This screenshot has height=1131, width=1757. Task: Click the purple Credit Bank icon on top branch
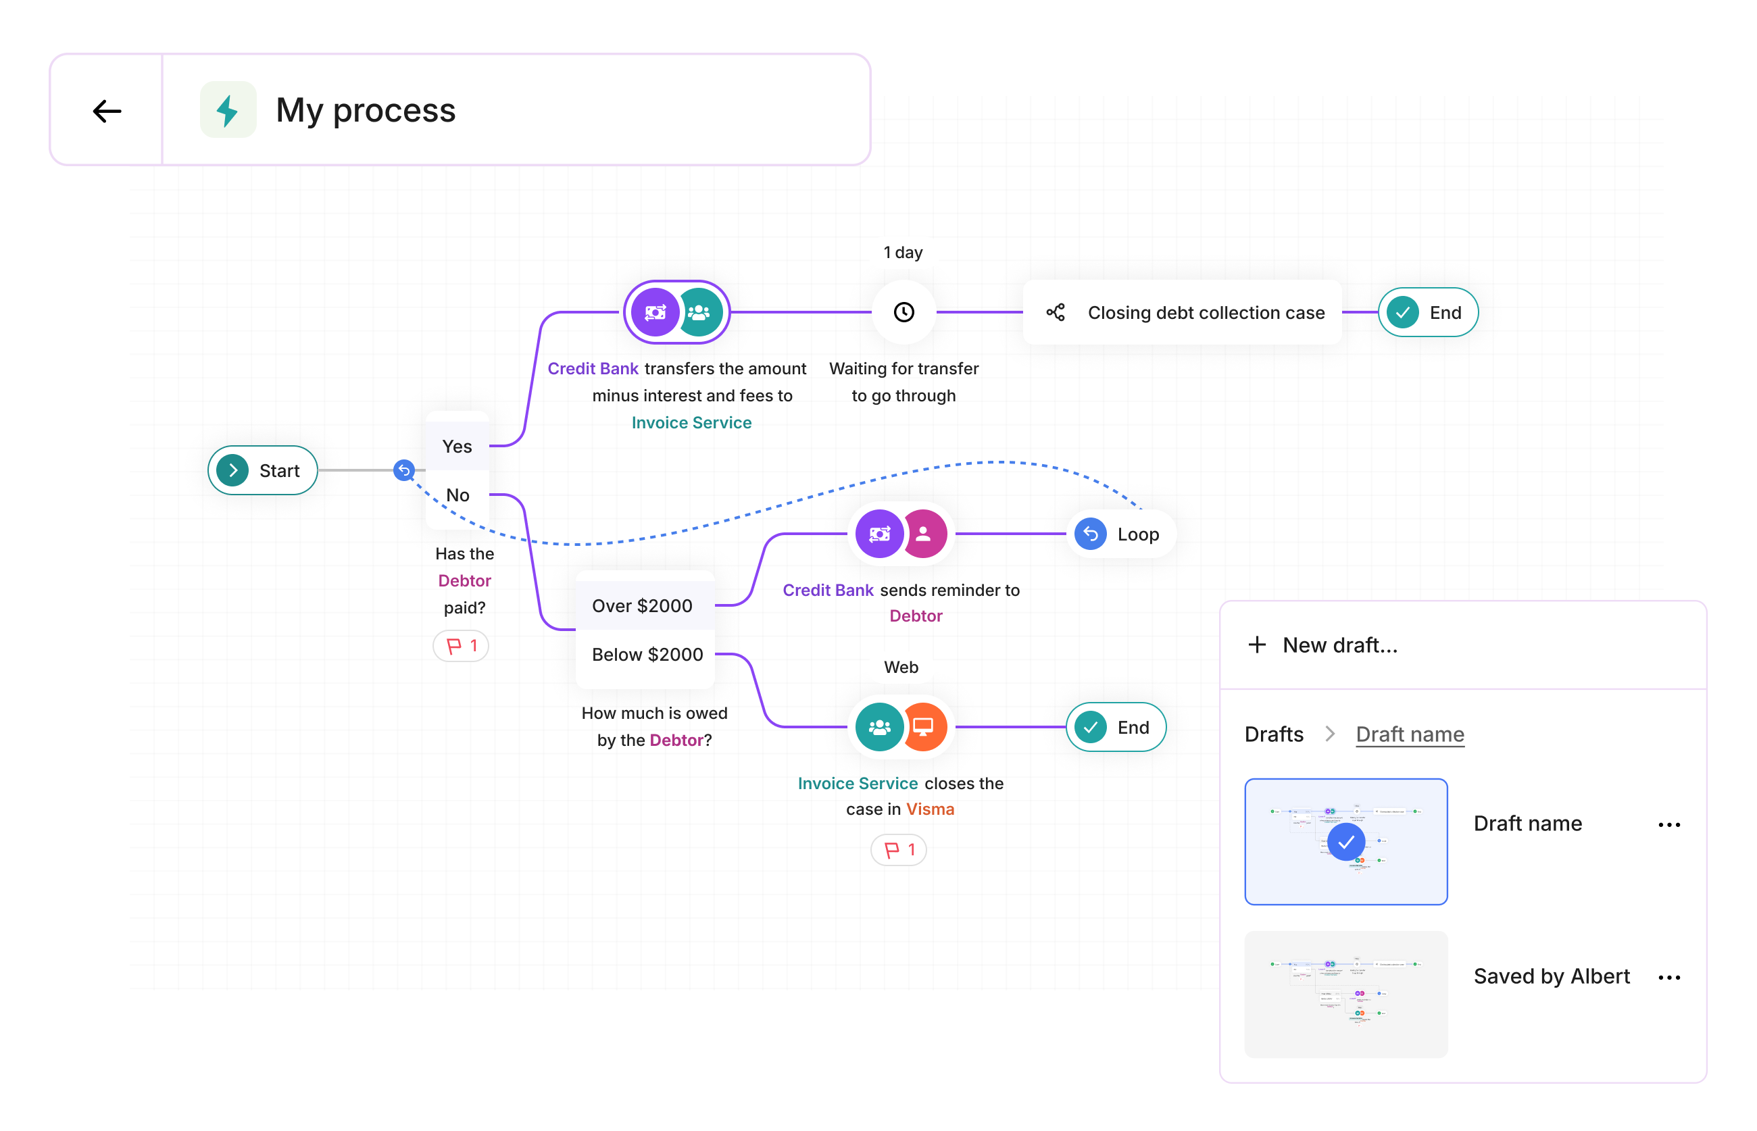pos(654,312)
